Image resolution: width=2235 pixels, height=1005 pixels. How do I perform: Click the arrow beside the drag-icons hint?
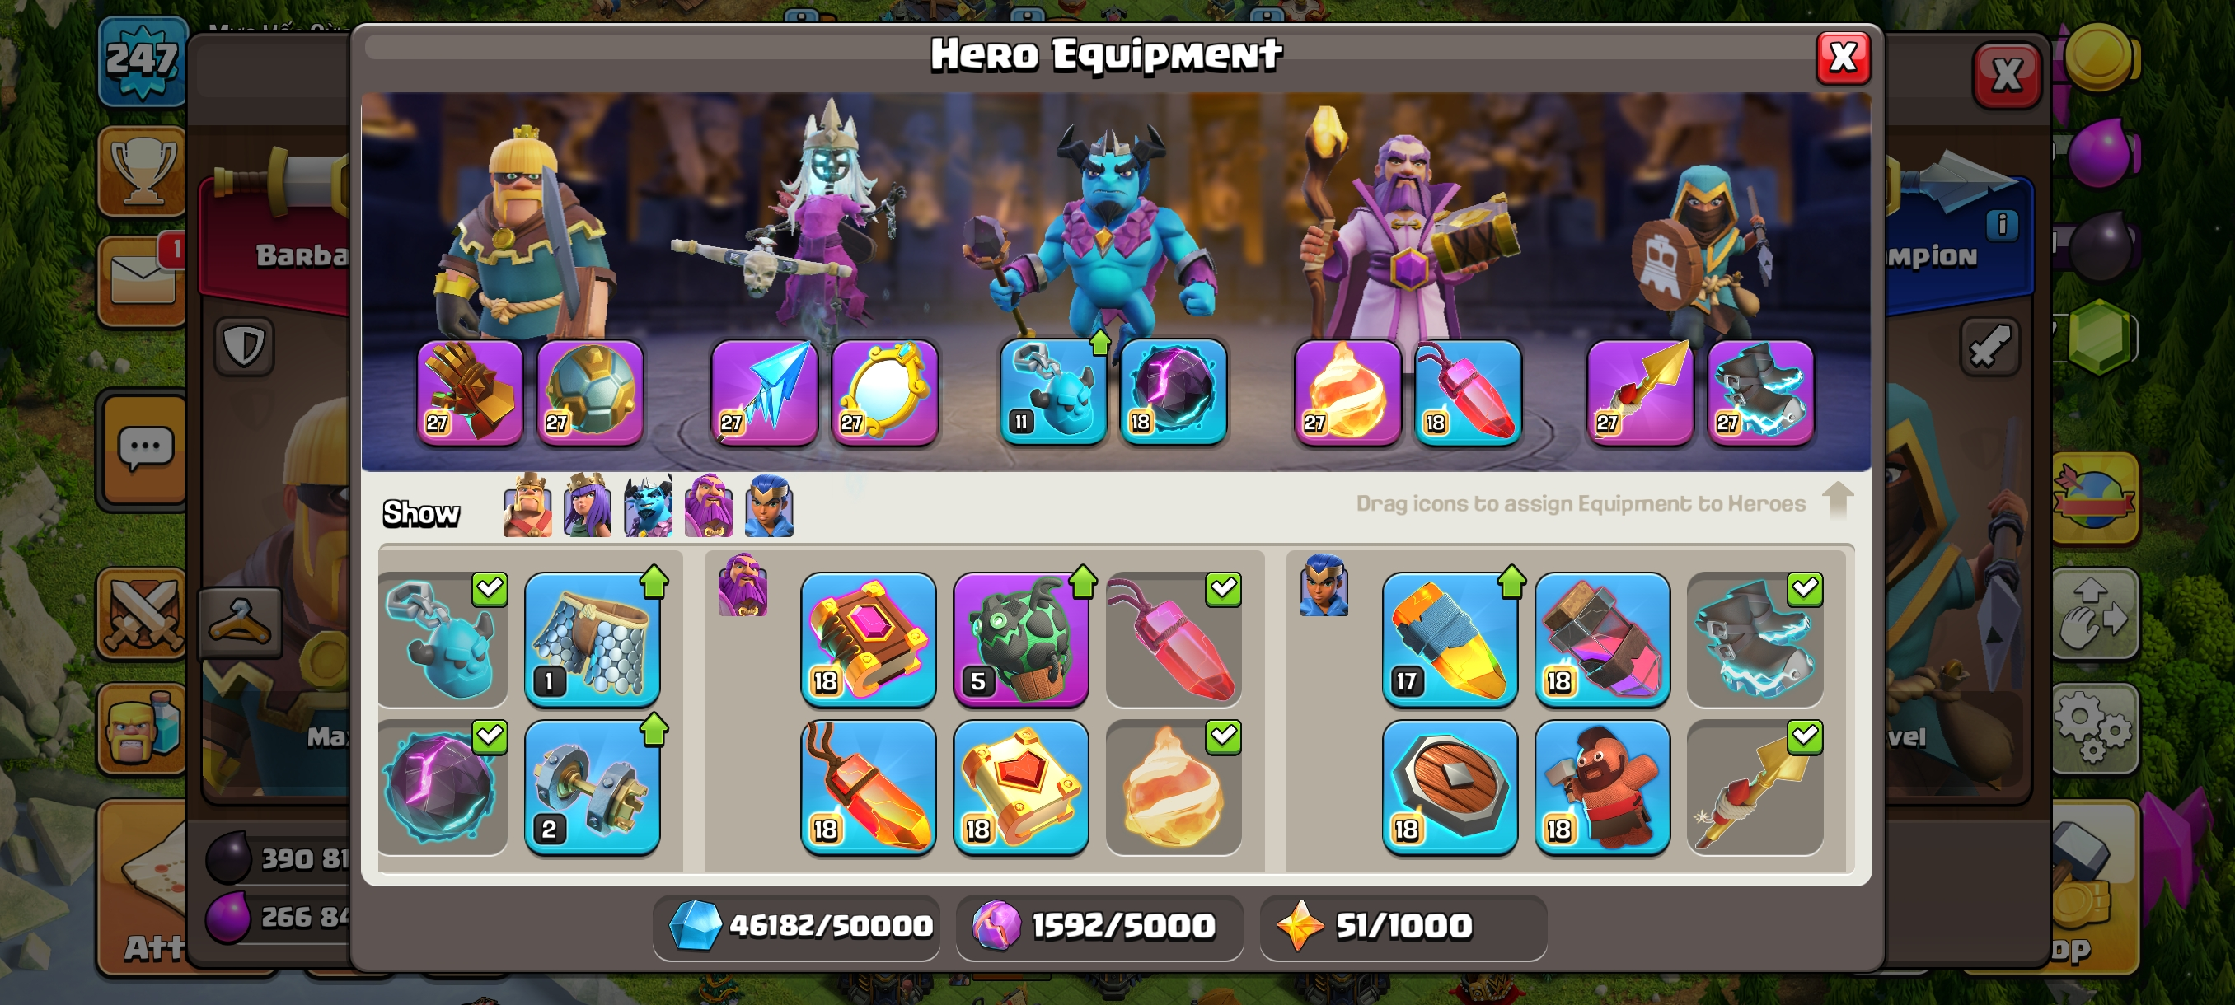(1838, 500)
